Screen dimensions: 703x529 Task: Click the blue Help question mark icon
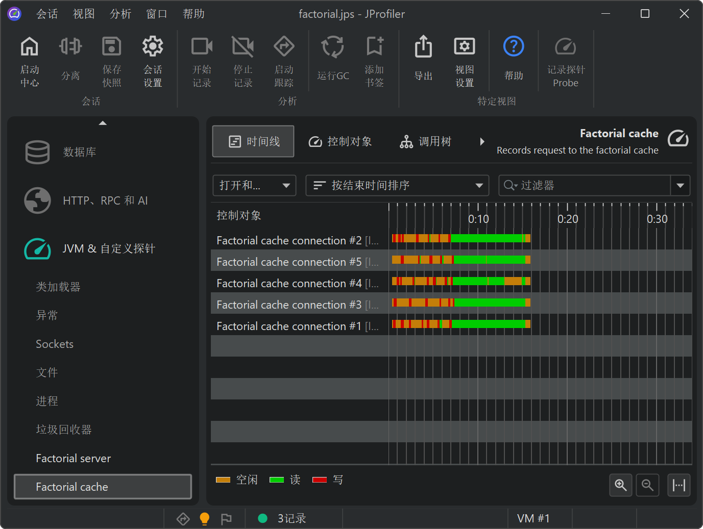coord(514,47)
